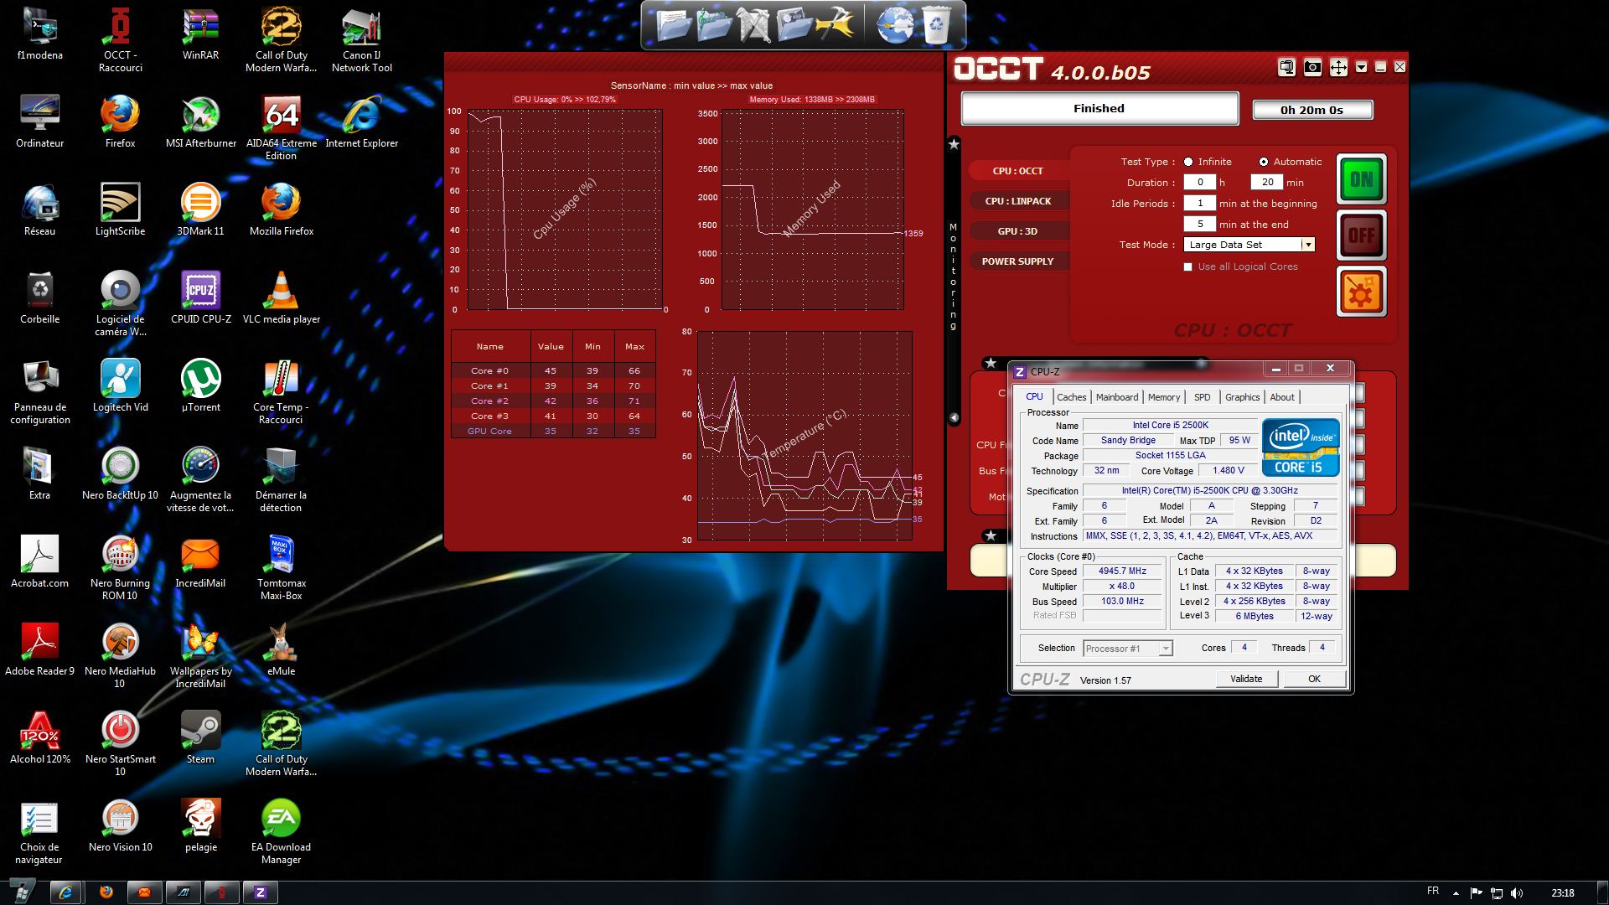Screen dimensions: 1609x905
Task: Select the Automatic test type
Action: pyautogui.click(x=1264, y=162)
